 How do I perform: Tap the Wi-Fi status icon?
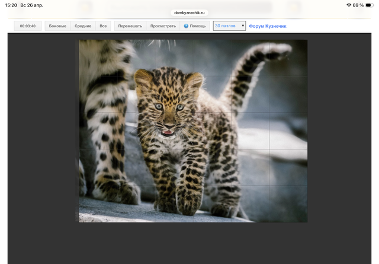(x=349, y=5)
